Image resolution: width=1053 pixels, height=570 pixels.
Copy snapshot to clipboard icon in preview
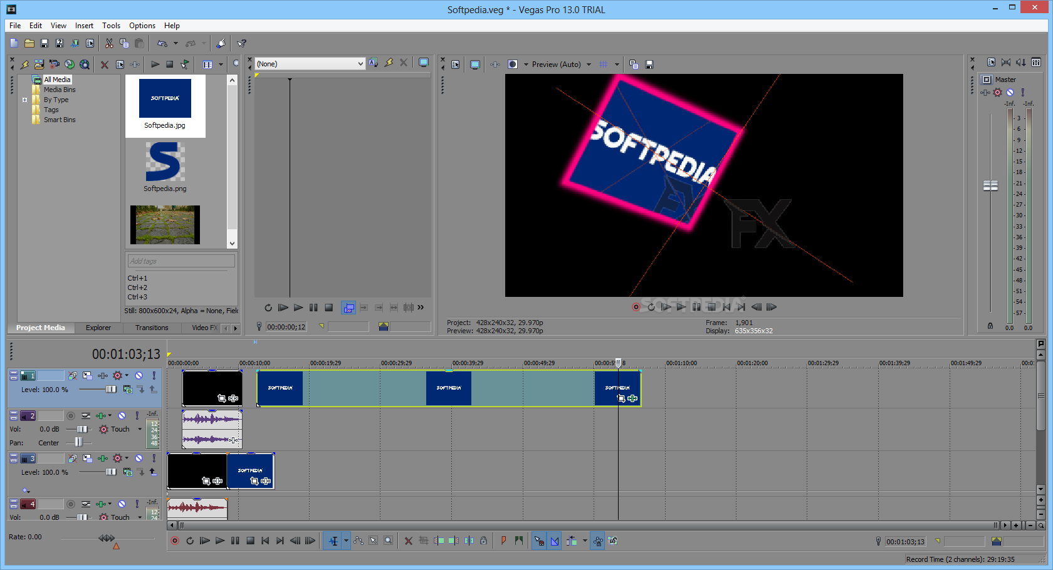[634, 65]
